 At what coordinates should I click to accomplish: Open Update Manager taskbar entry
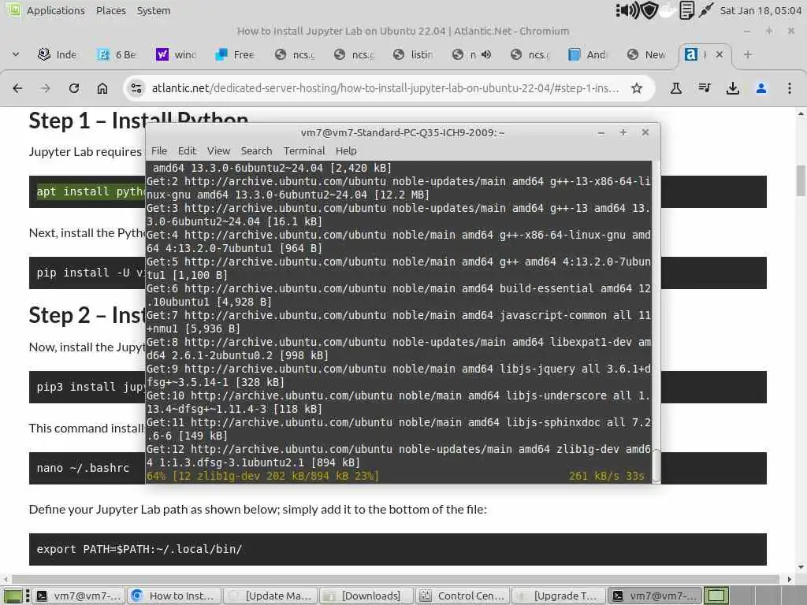click(271, 596)
